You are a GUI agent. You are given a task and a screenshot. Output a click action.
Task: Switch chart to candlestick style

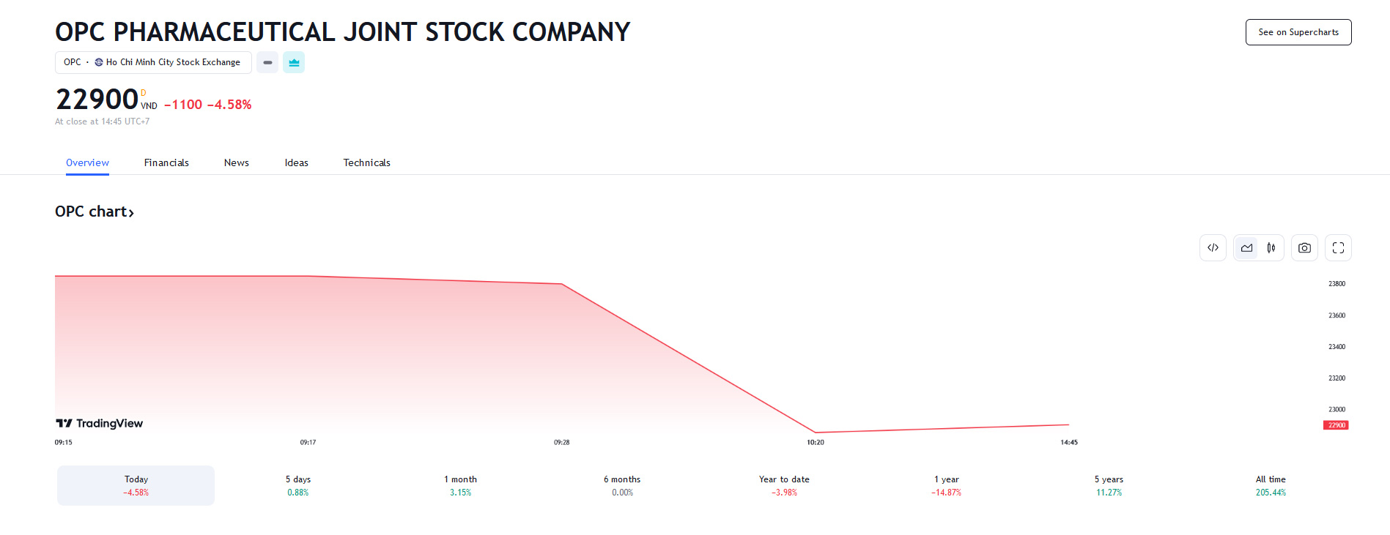[1271, 248]
